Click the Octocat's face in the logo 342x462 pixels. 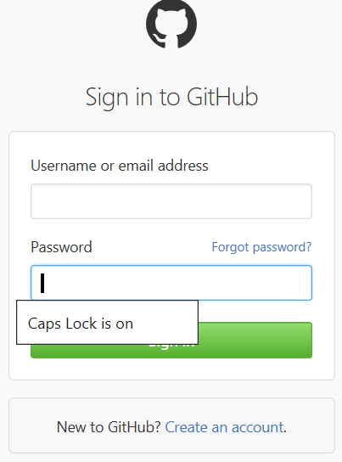(171, 24)
